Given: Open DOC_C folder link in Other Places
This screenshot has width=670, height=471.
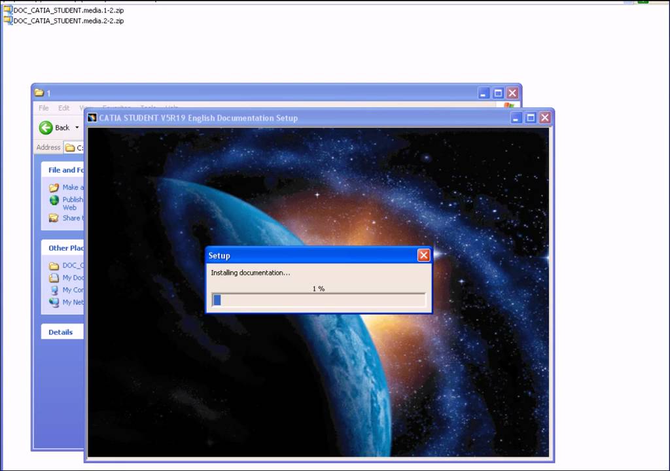Looking at the screenshot, I should click(x=73, y=266).
